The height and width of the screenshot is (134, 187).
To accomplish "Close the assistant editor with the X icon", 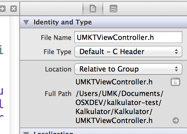I will (x=14, y=9).
